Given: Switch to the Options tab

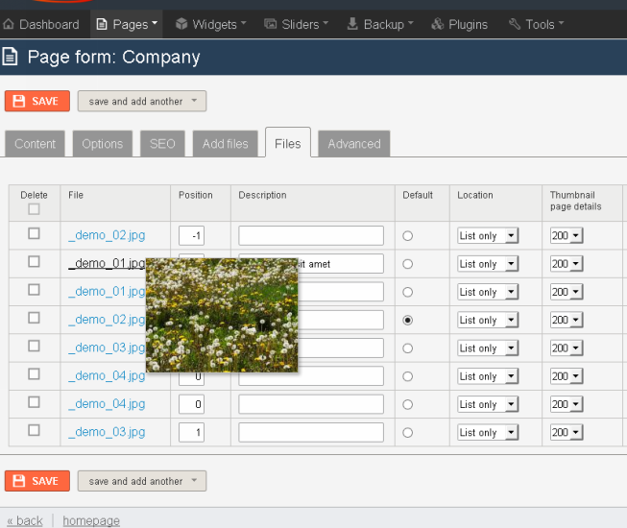Looking at the screenshot, I should [x=103, y=144].
